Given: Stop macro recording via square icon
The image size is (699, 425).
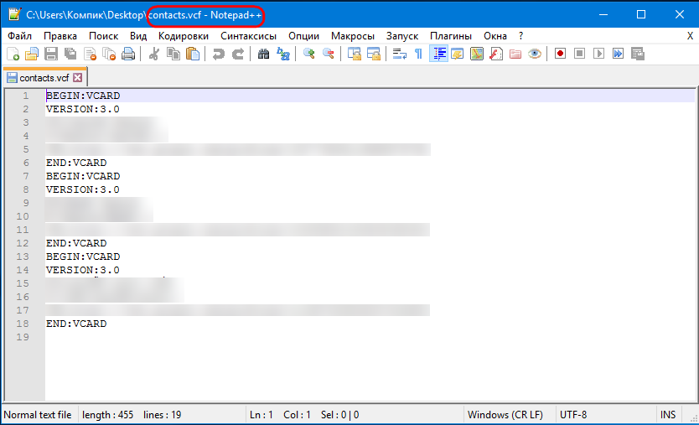Looking at the screenshot, I should pos(579,54).
